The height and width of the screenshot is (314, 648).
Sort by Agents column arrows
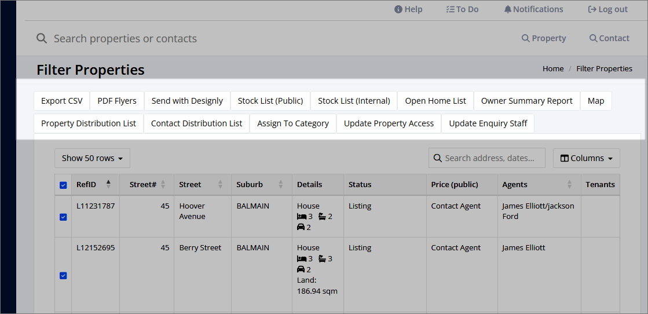coord(569,184)
